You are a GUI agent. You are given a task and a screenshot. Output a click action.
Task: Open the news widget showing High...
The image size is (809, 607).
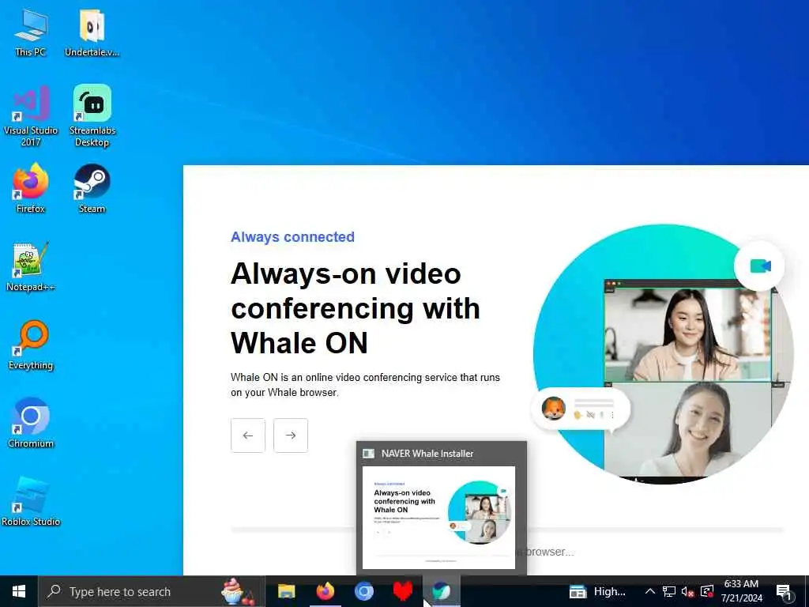(x=597, y=591)
